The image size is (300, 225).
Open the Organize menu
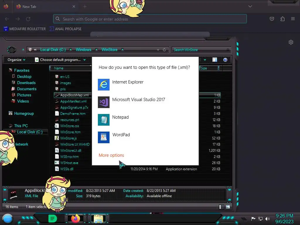pos(16,60)
